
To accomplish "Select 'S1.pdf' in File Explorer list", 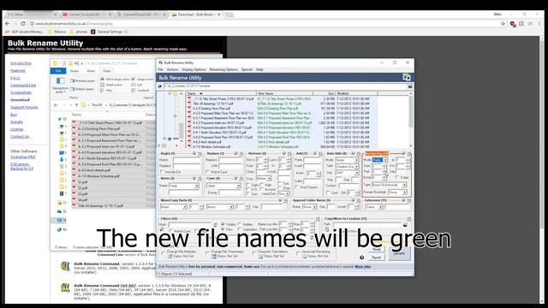I will (82, 182).
